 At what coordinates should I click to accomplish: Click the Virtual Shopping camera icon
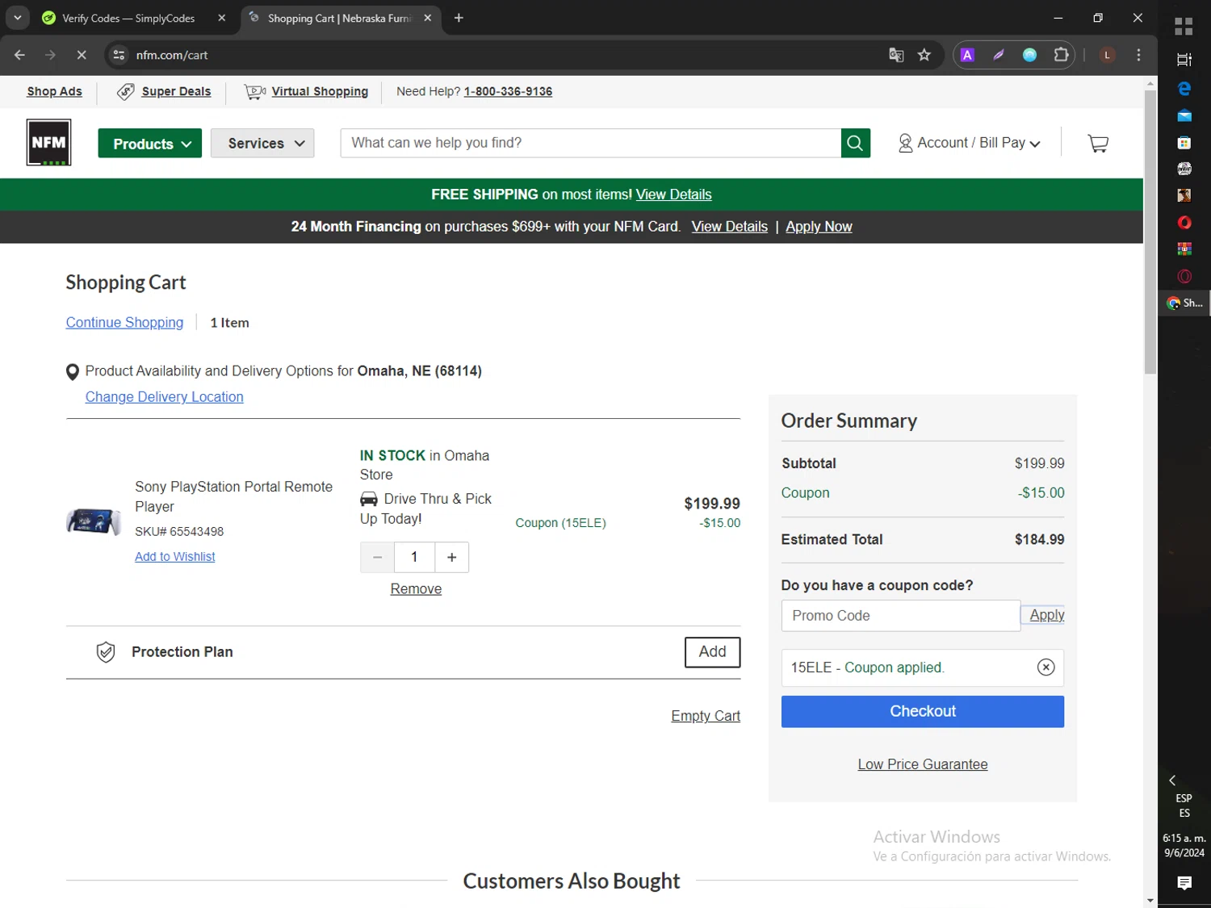coord(255,91)
